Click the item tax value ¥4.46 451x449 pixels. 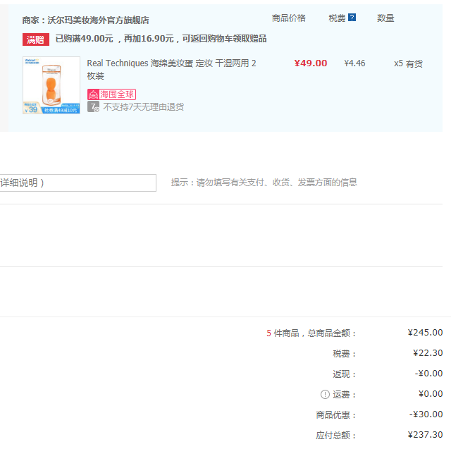[354, 63]
